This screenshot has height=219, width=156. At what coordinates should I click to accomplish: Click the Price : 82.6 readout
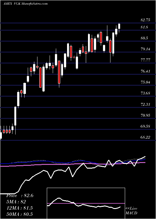point(20,196)
